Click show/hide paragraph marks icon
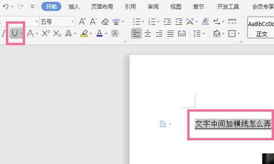274x164 pixels. (x=217, y=22)
